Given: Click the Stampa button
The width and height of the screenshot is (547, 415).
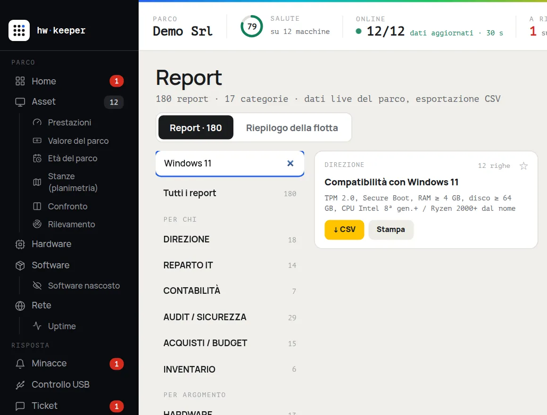Looking at the screenshot, I should tap(391, 230).
